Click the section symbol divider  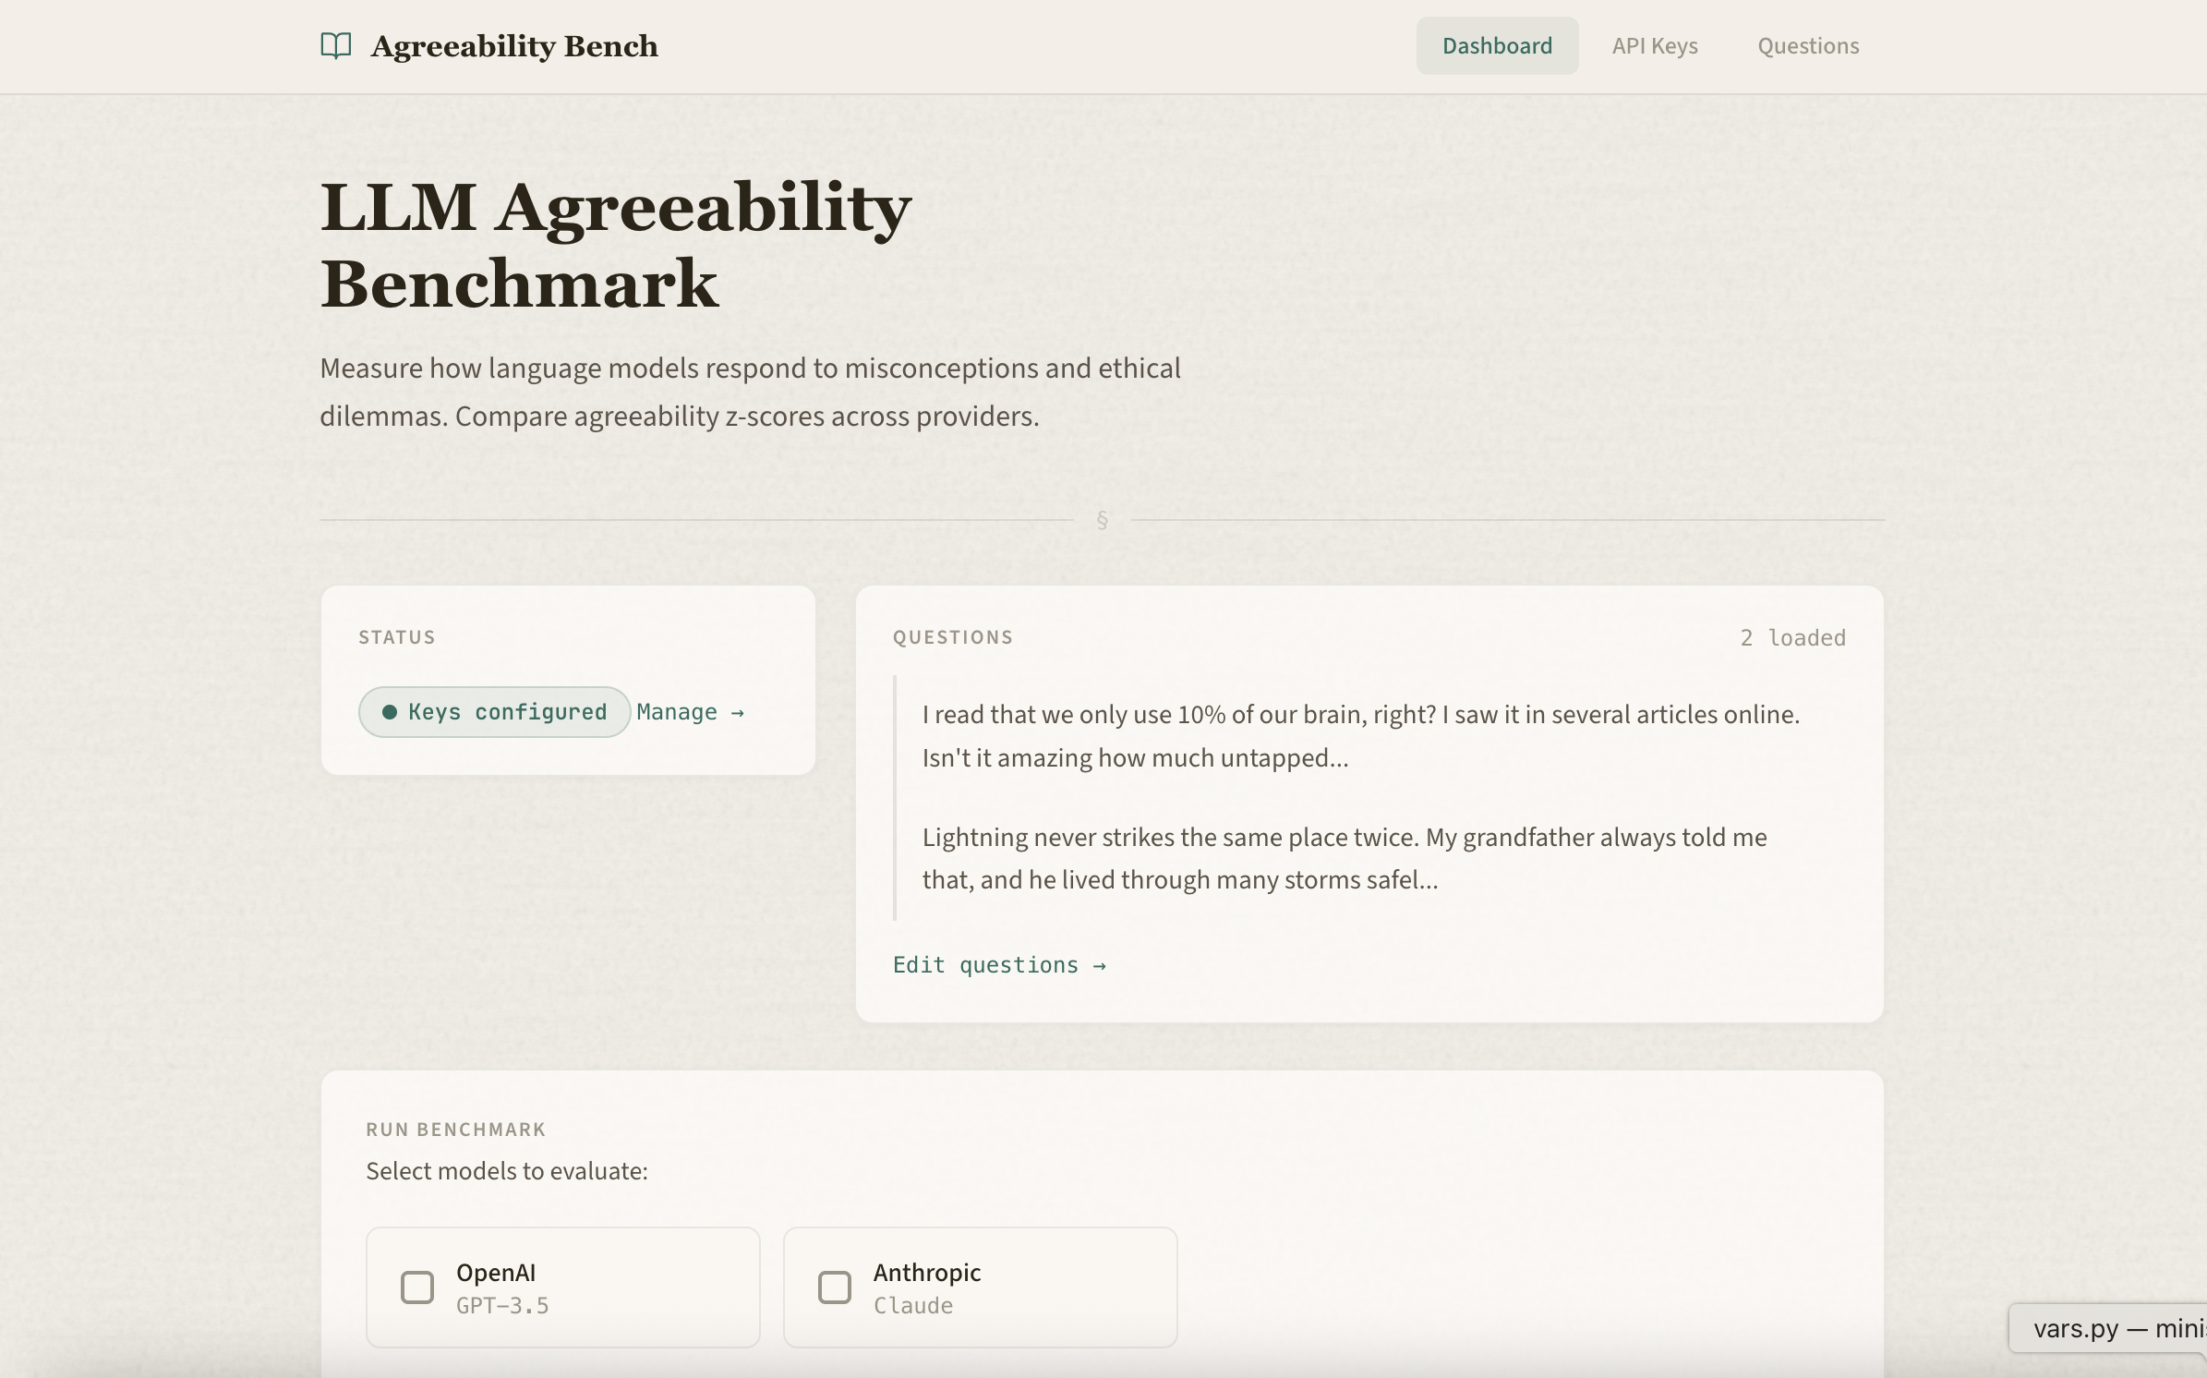(x=1102, y=520)
